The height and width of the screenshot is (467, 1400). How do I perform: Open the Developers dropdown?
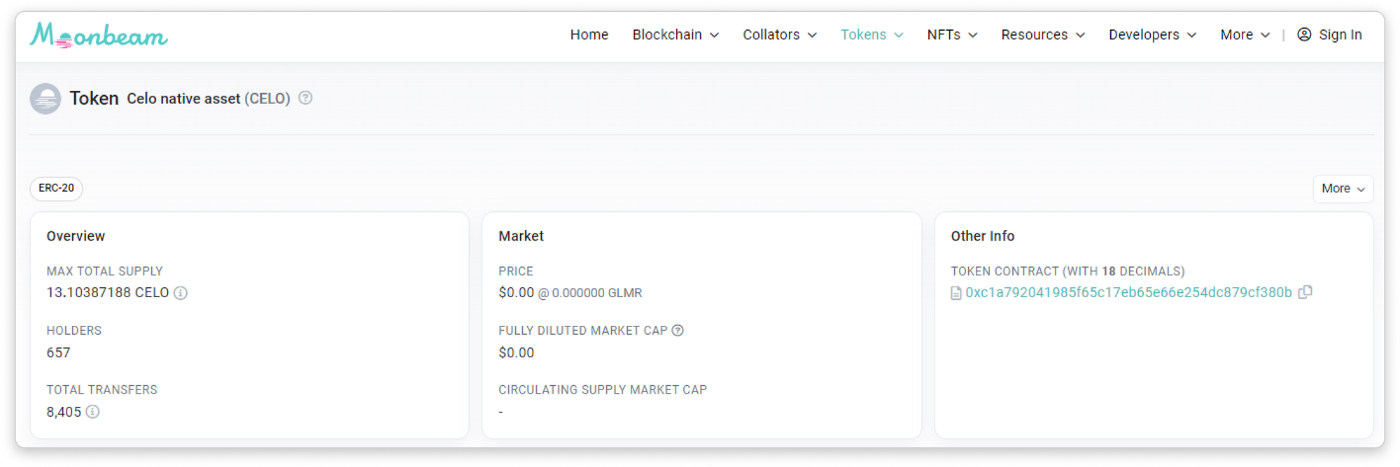pyautogui.click(x=1151, y=35)
